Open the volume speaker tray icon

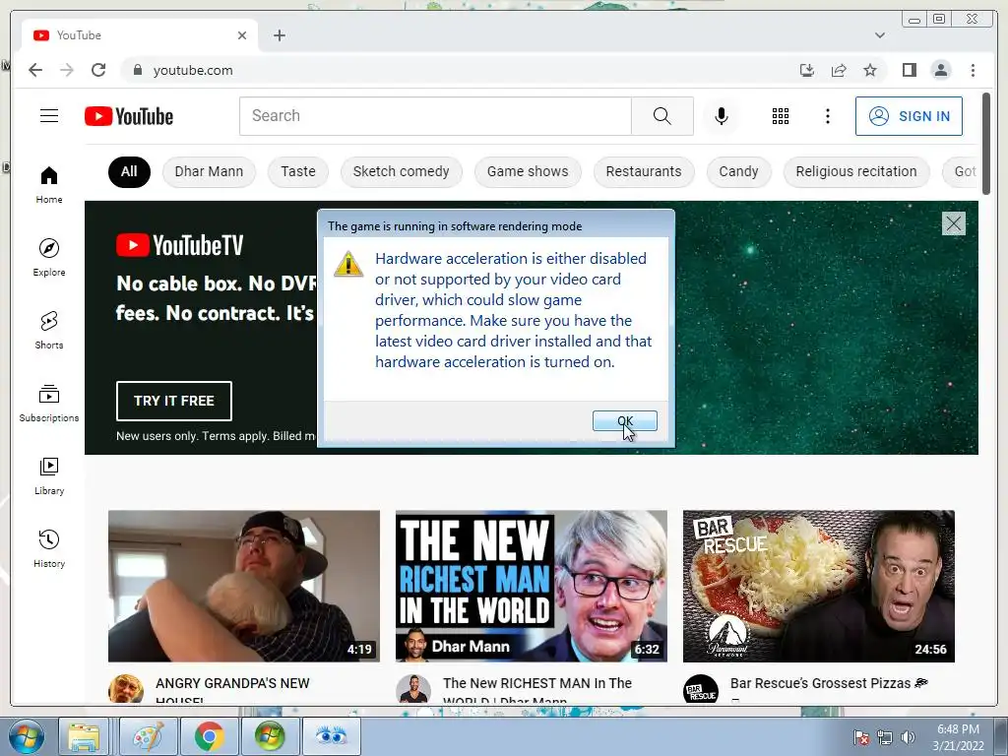point(907,737)
